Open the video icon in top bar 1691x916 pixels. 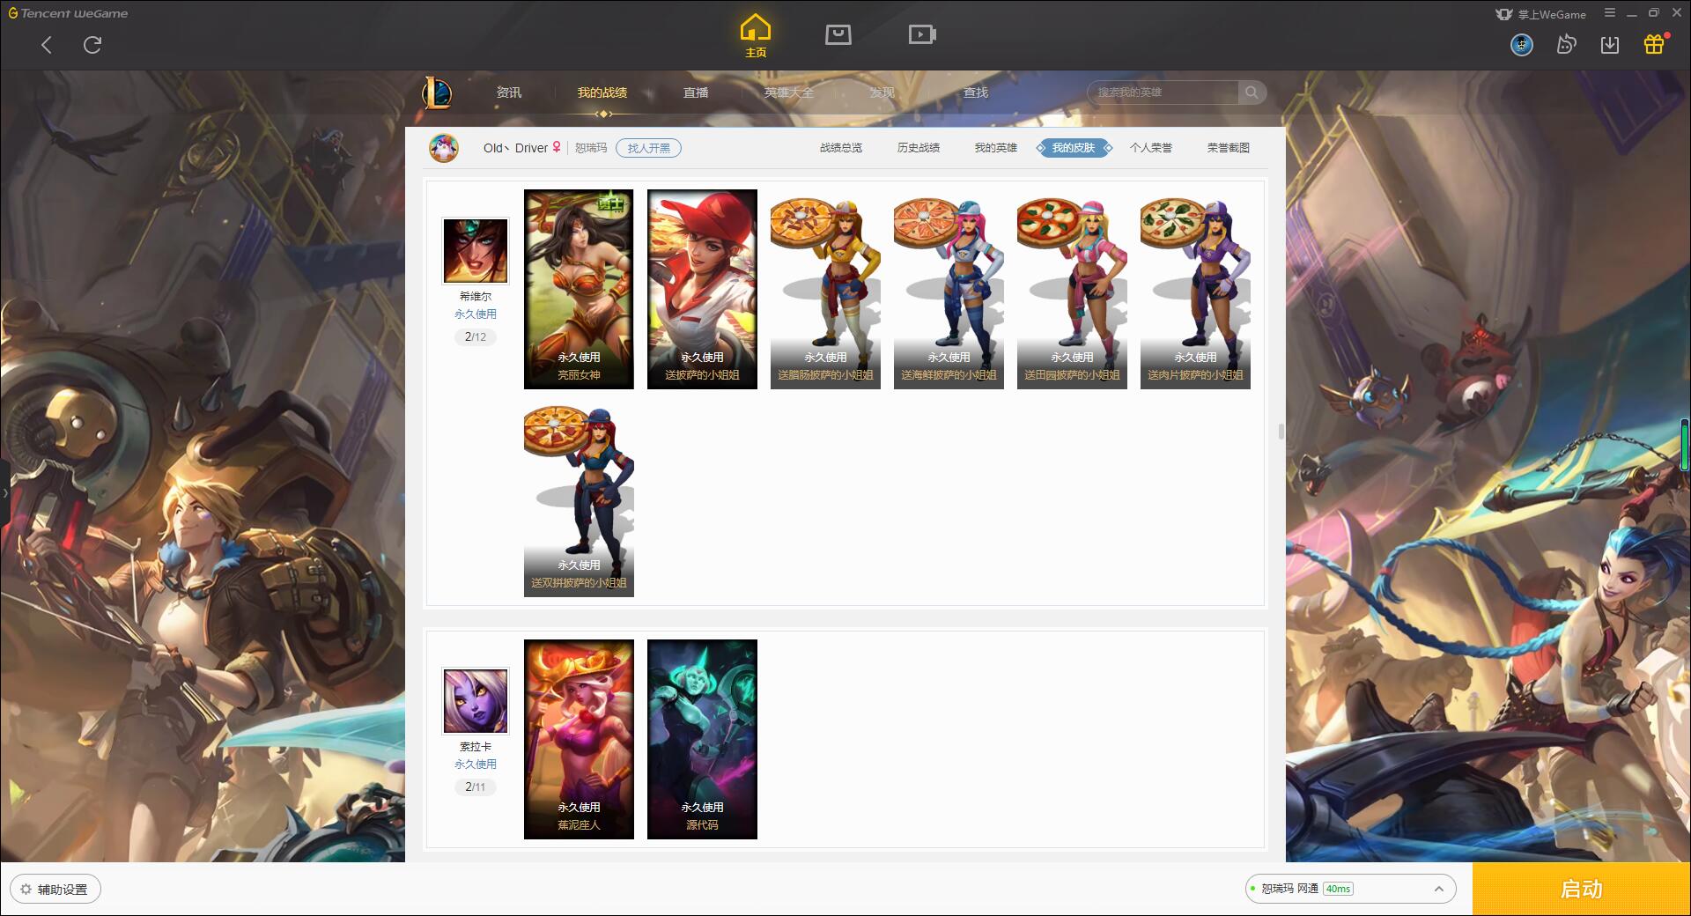(x=922, y=34)
